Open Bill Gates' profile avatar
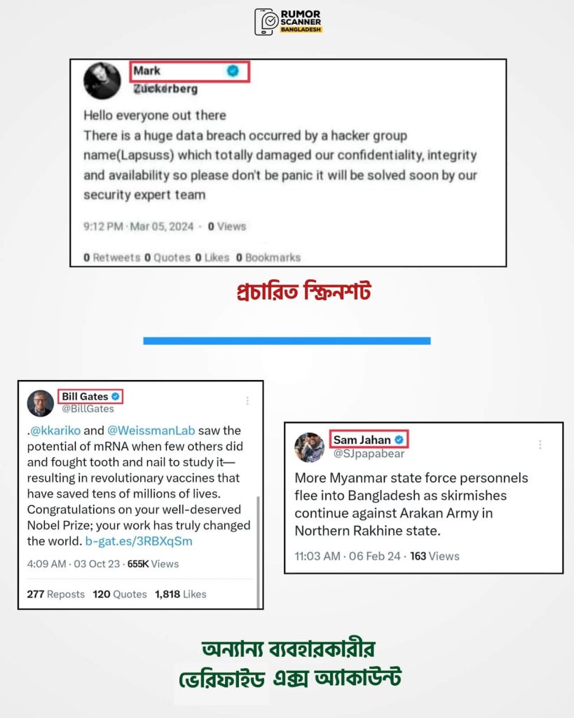The image size is (574, 718). pyautogui.click(x=41, y=403)
